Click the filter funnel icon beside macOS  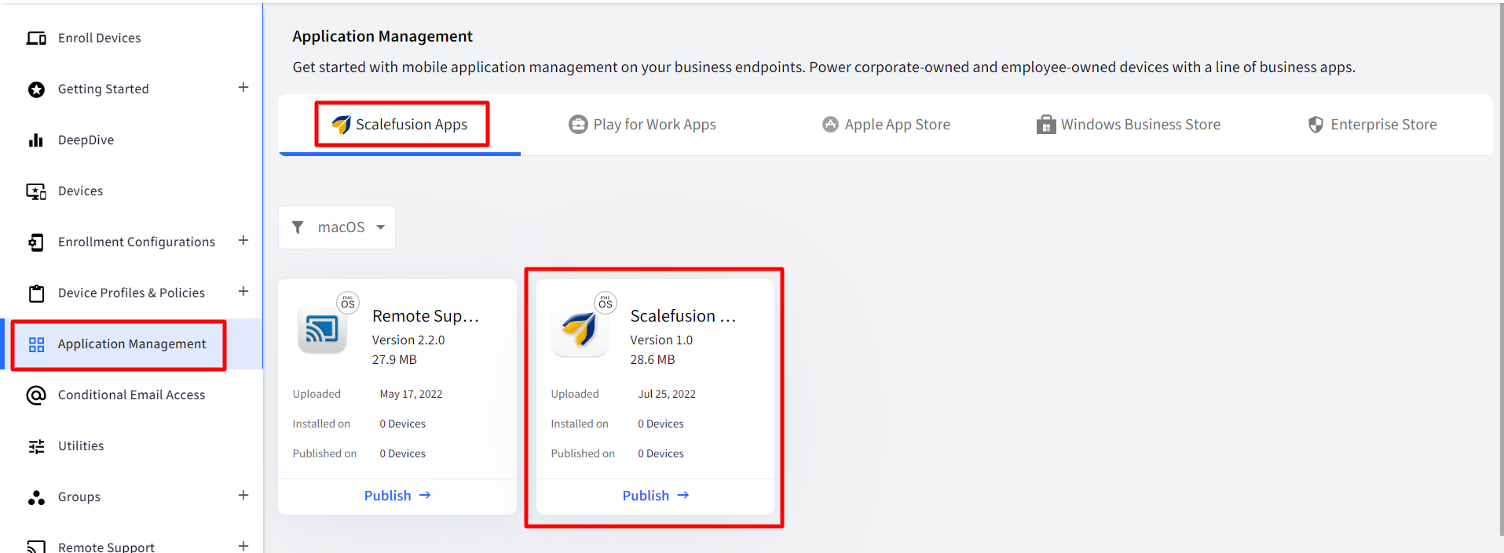coord(298,227)
